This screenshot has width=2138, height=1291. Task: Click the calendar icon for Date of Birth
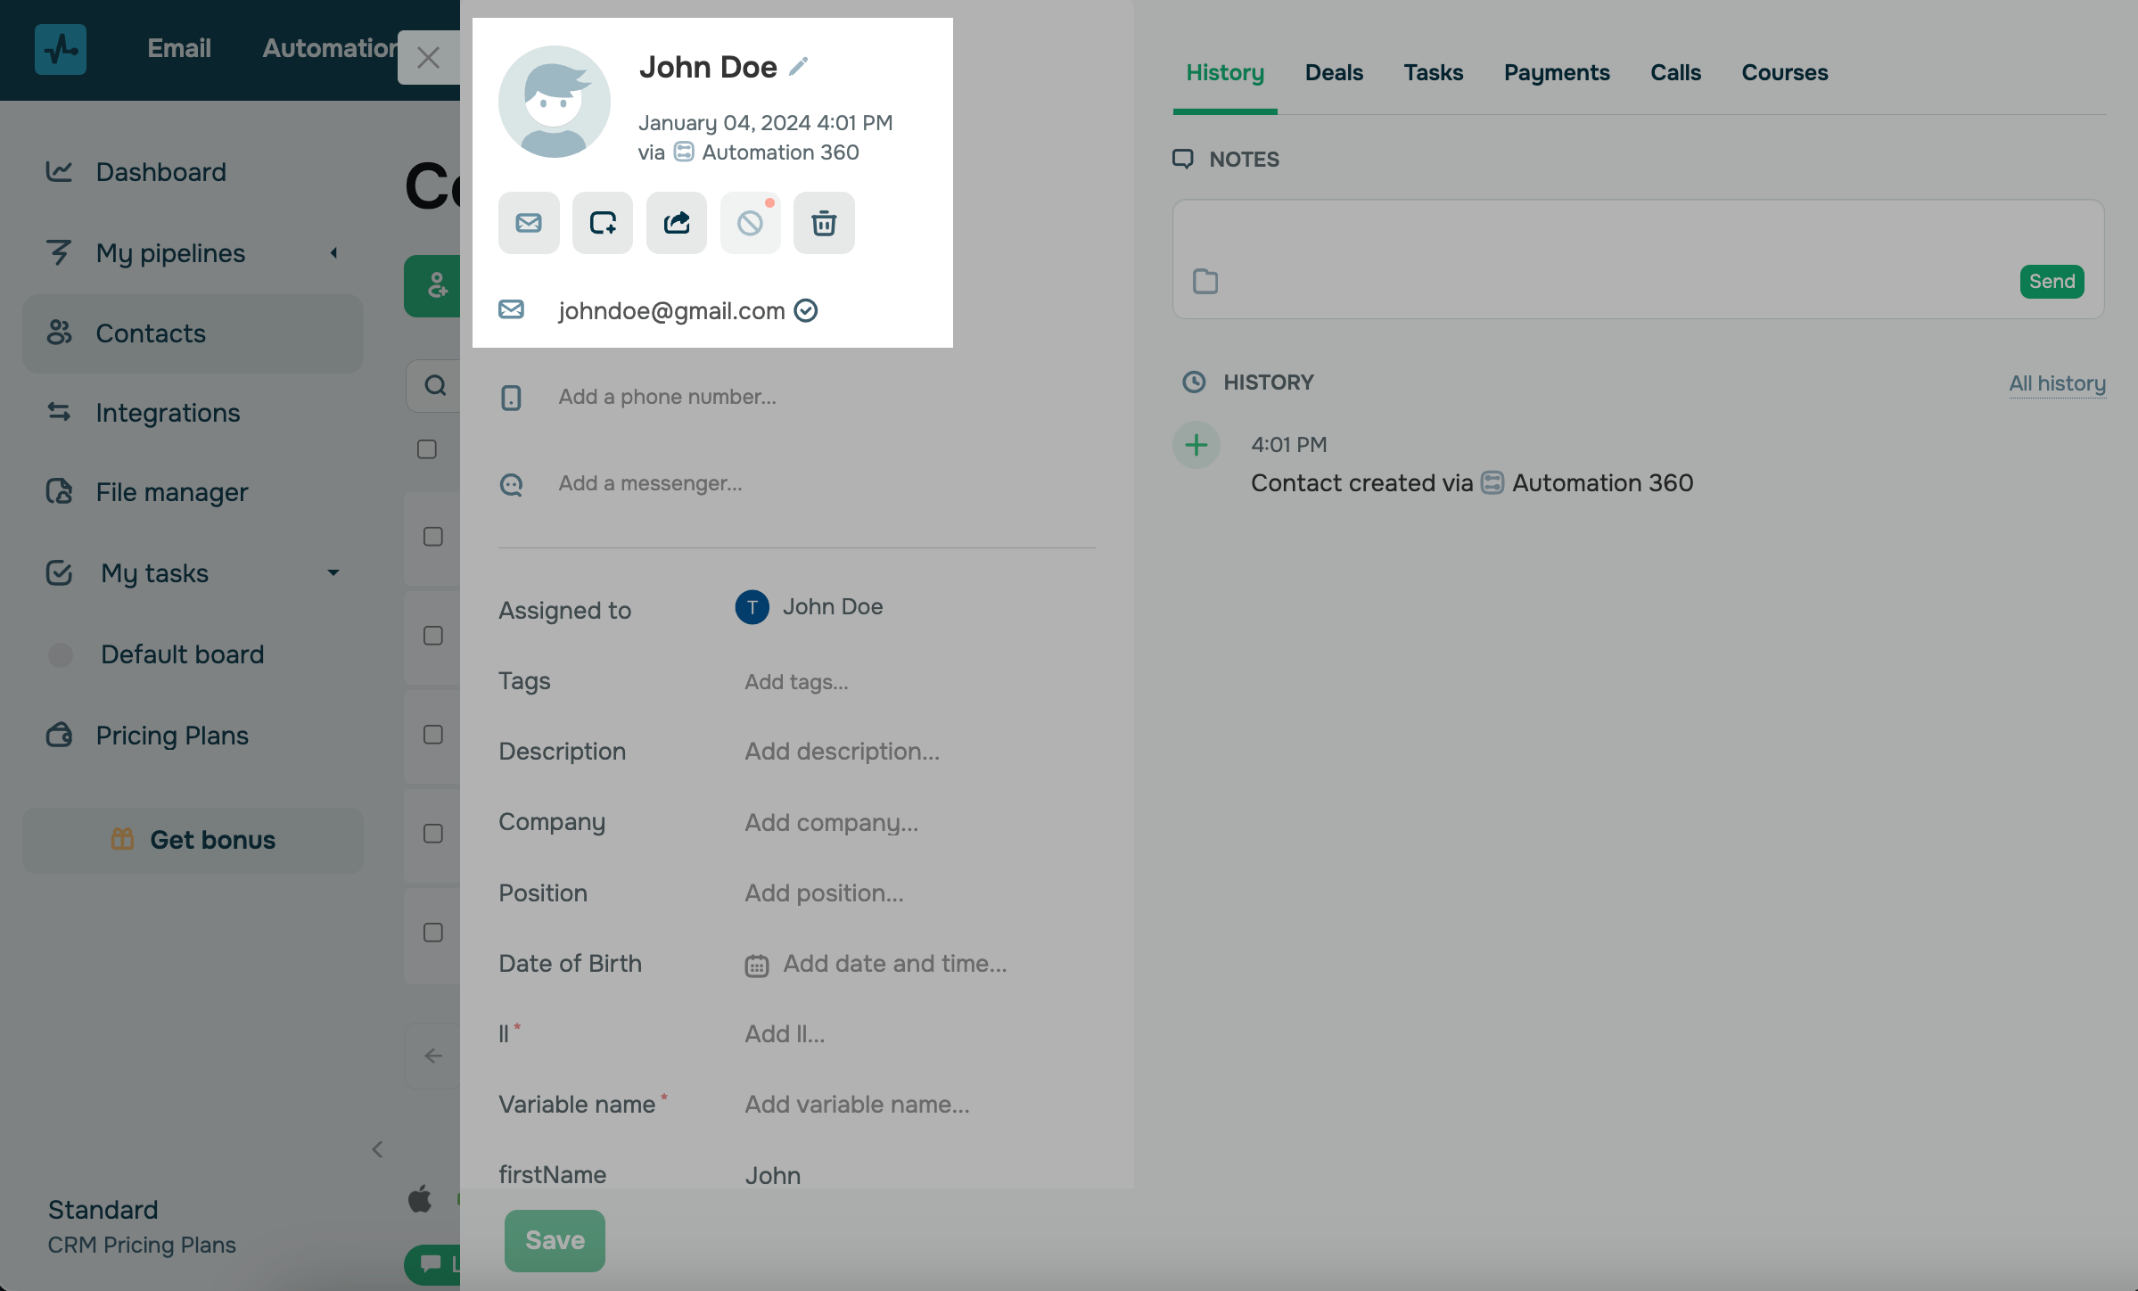point(757,966)
